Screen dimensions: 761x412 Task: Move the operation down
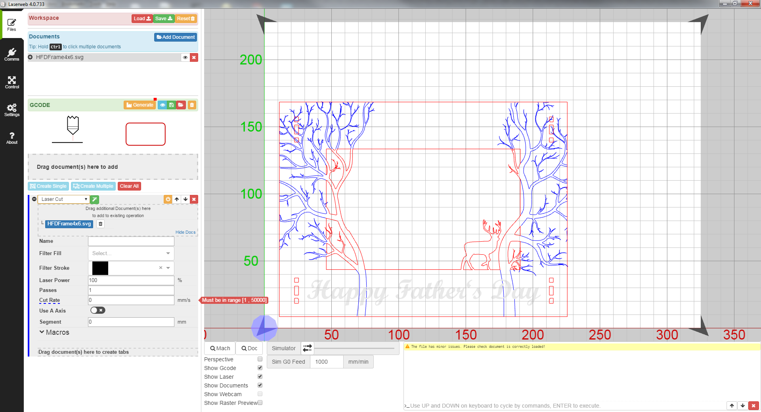pyautogui.click(x=185, y=199)
